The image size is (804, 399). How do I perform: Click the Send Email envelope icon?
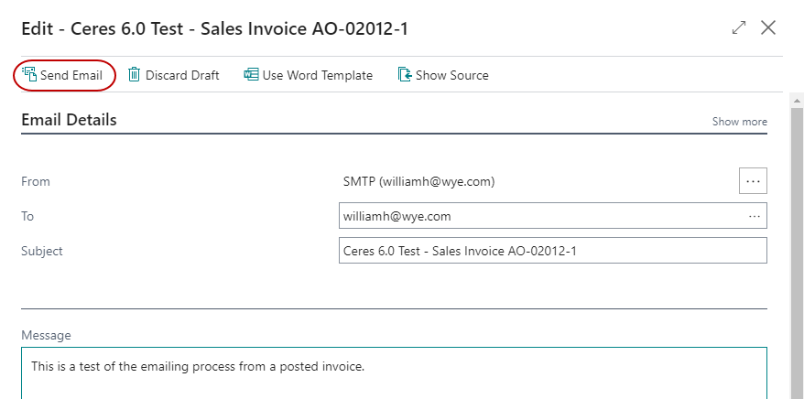click(x=28, y=74)
